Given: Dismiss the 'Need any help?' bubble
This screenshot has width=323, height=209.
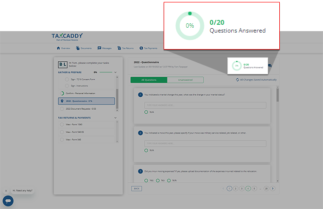Looking at the screenshot, I should [x=6, y=191].
